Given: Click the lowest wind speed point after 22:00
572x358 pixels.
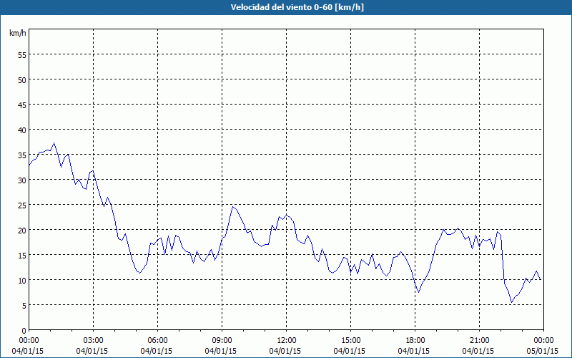Looking at the screenshot, I should point(512,302).
